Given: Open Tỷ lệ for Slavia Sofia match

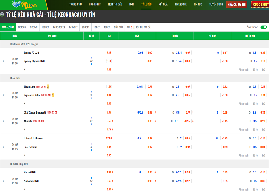Looking at the screenshot, I should pyautogui.click(x=255, y=104).
